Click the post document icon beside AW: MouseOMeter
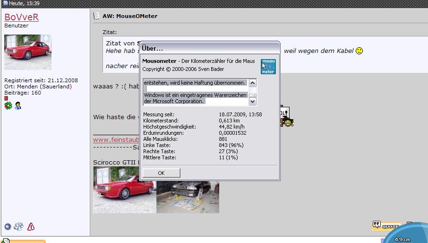 pyautogui.click(x=96, y=16)
